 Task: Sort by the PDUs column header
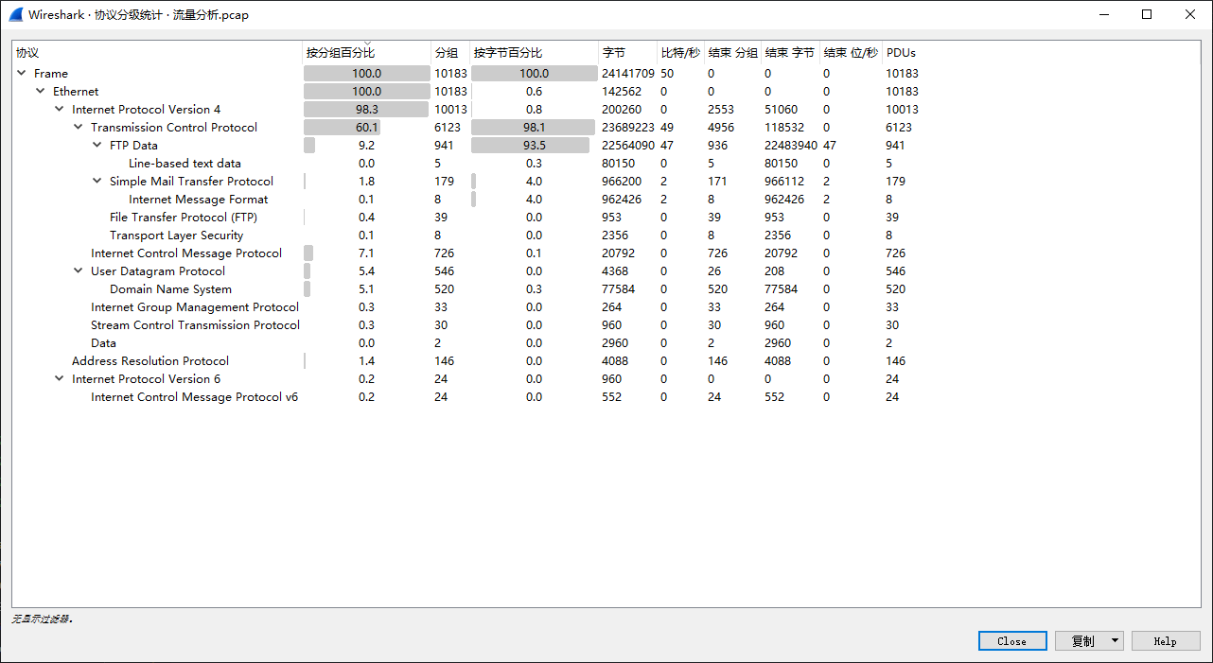click(x=901, y=53)
